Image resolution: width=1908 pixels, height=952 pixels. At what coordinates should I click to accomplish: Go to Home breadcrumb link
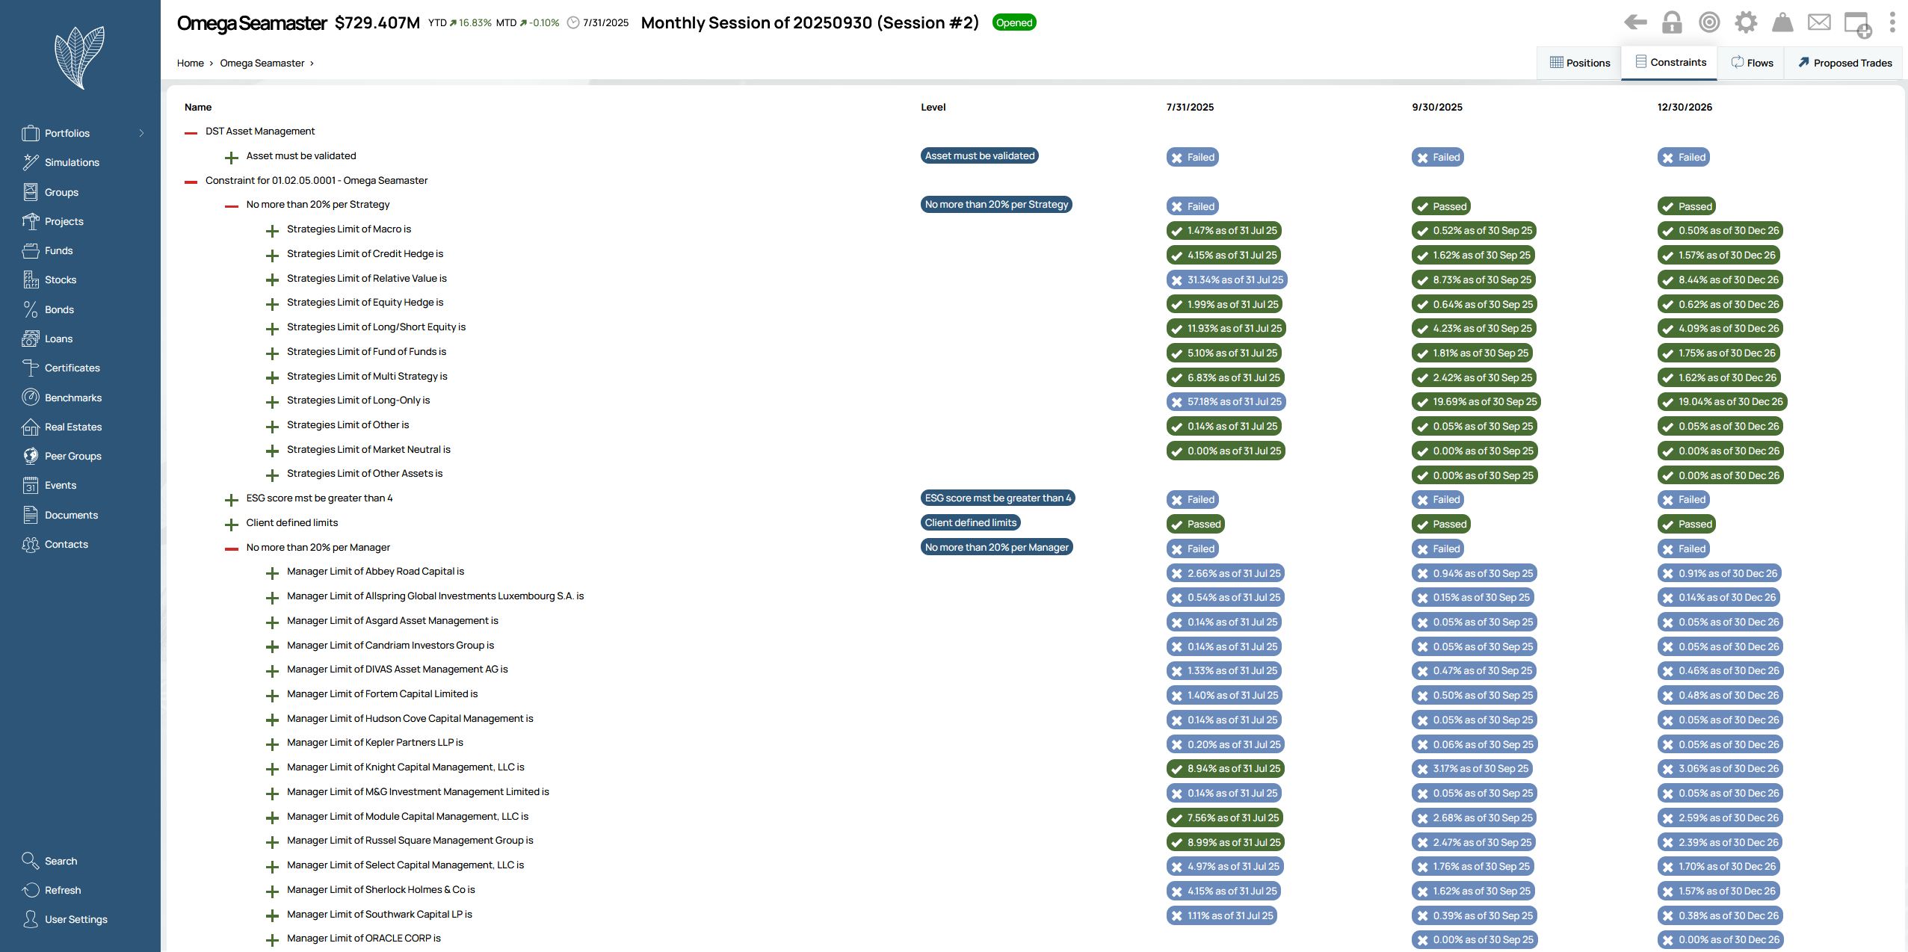tap(190, 63)
